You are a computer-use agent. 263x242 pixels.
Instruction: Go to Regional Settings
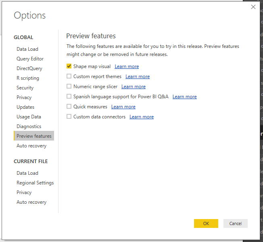(x=35, y=183)
